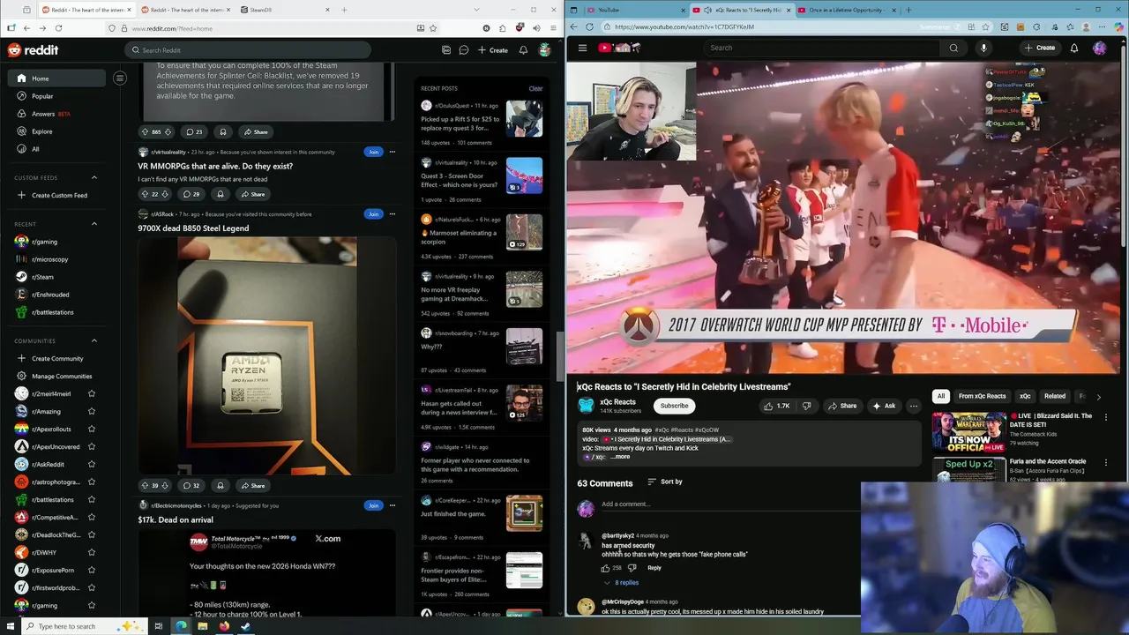Toggle favorite star for r/AskReddit
The image size is (1129, 635).
92,464
